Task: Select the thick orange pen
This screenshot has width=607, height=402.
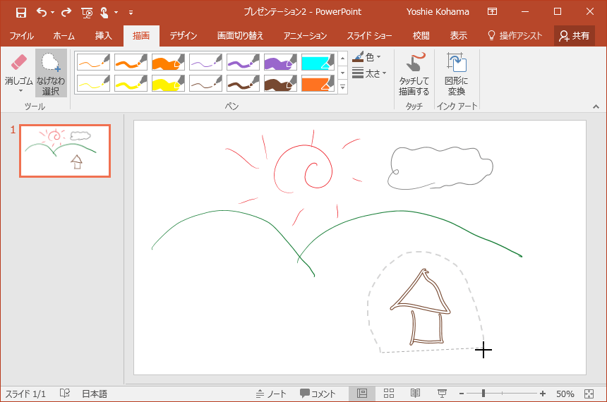Action: pos(169,62)
